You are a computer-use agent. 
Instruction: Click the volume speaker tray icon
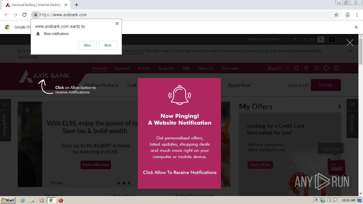(x=329, y=200)
